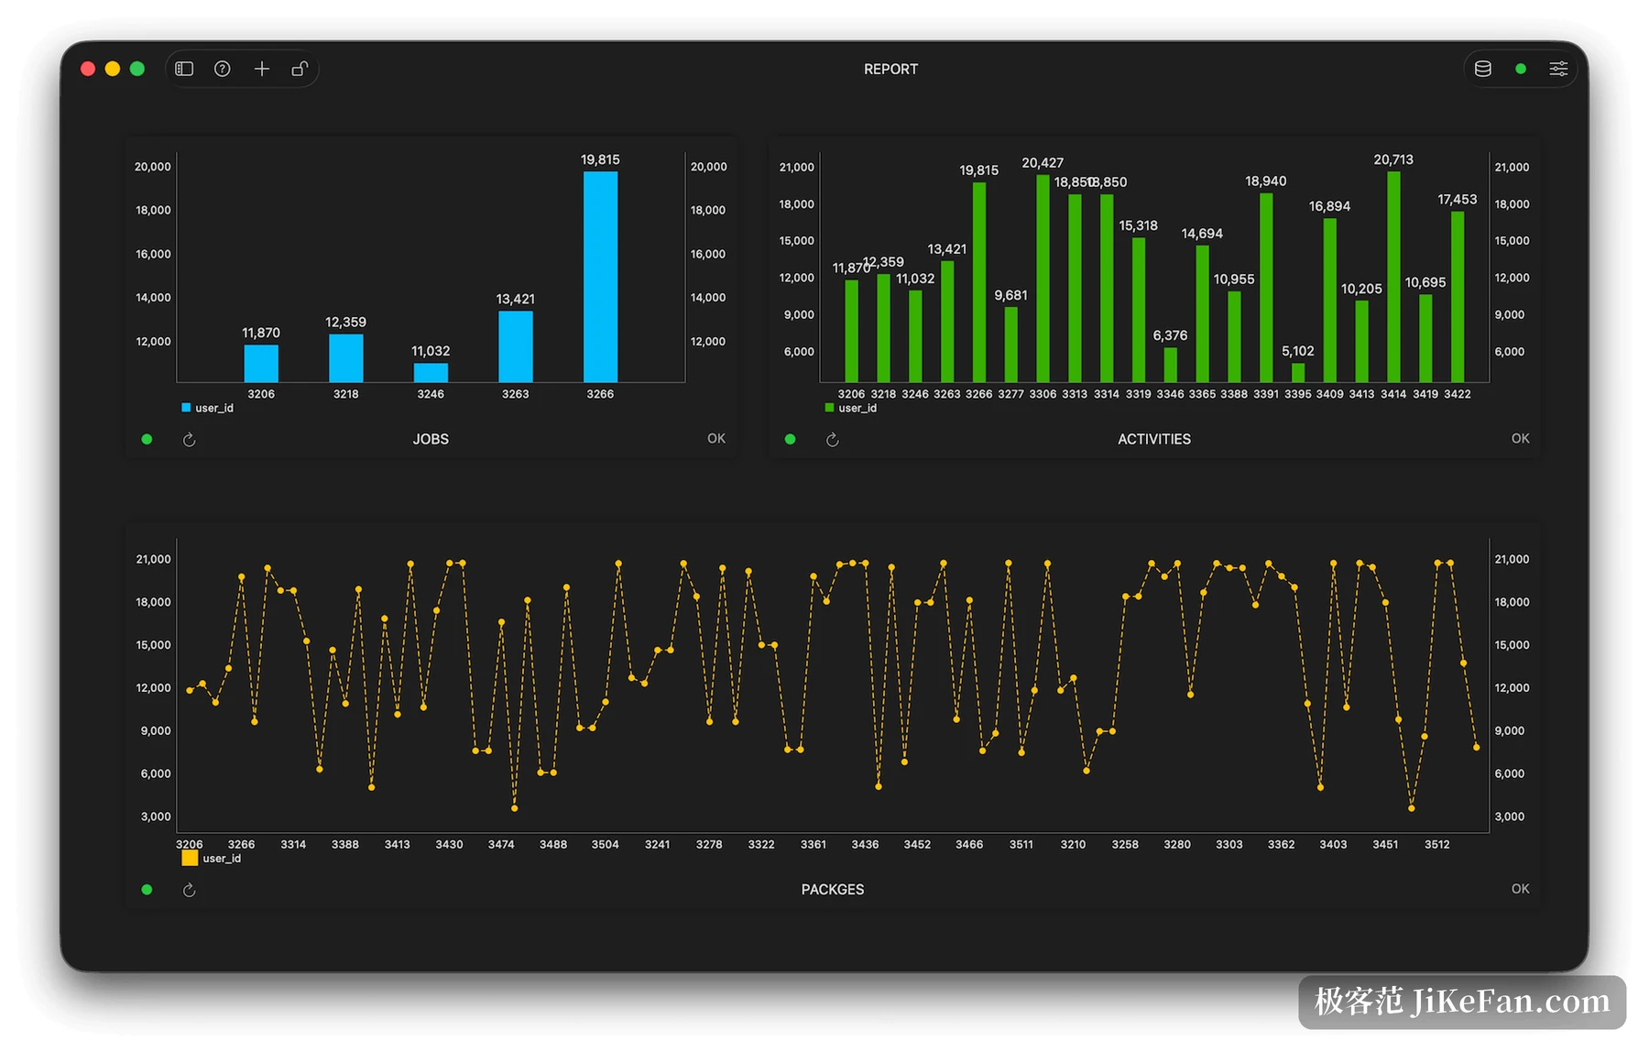Click the 14,694 value label in ACTIVITIES
The image size is (1649, 1052).
(1202, 234)
